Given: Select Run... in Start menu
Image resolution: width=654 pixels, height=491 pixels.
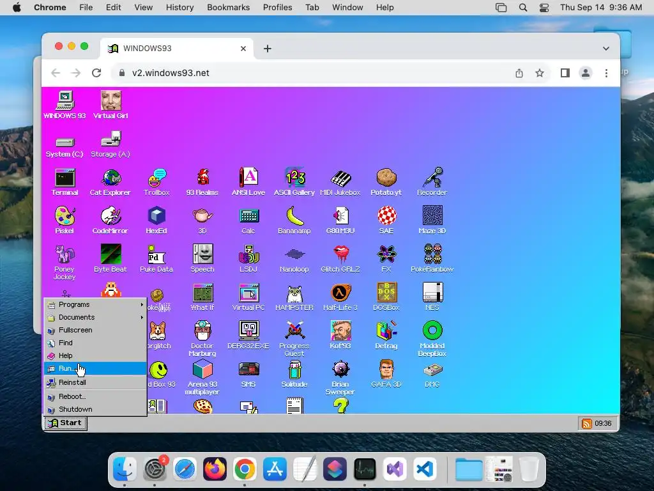Looking at the screenshot, I should [x=96, y=369].
